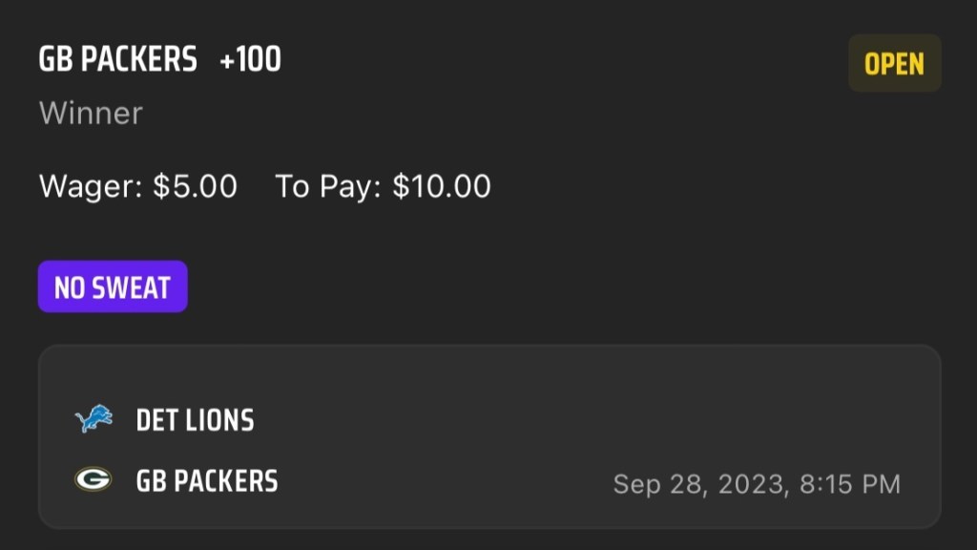The image size is (977, 550).
Task: Select the $10.00 payout amount
Action: tap(442, 186)
